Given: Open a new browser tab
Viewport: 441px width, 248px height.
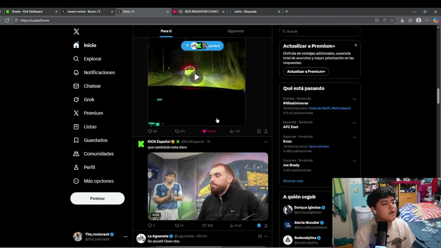Looking at the screenshot, I should [x=287, y=11].
